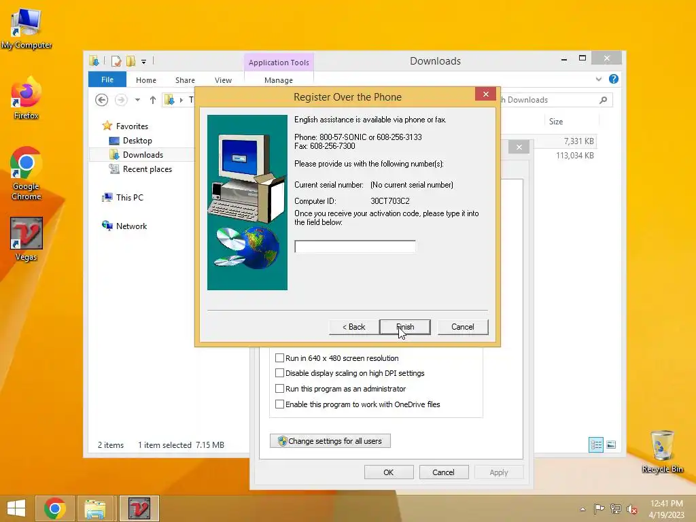Select This PC in the navigation pane
Image resolution: width=696 pixels, height=522 pixels.
click(x=130, y=198)
